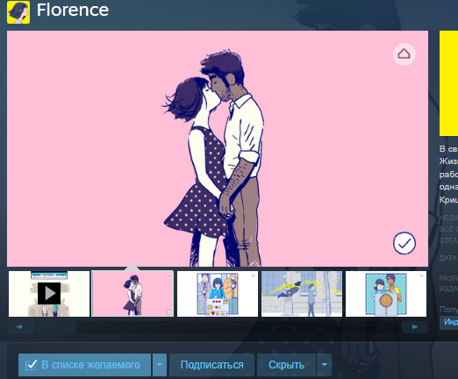Viewport: 458px width, 379px height.
Task: Click the yellow capsule image on the right
Action: coord(448,83)
